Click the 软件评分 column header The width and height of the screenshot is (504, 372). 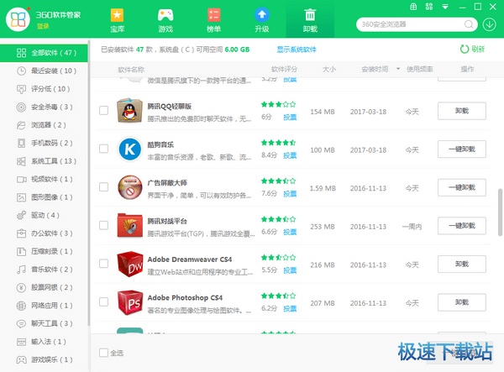click(x=284, y=69)
